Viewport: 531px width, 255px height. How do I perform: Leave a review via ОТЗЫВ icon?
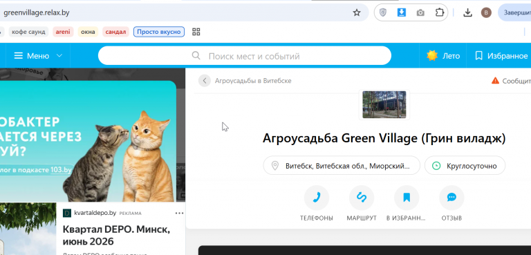(451, 198)
